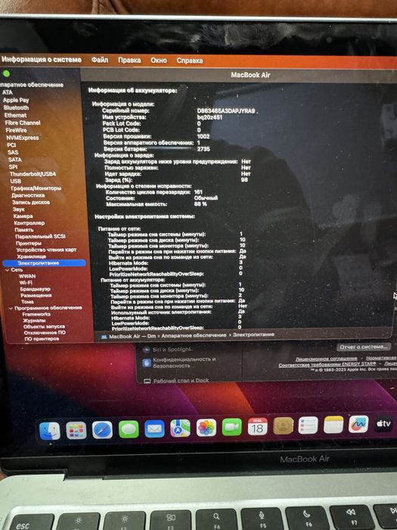The height and width of the screenshot is (530, 397).
Task: Select Wi-Fi under Сеть
Action: tap(26, 282)
